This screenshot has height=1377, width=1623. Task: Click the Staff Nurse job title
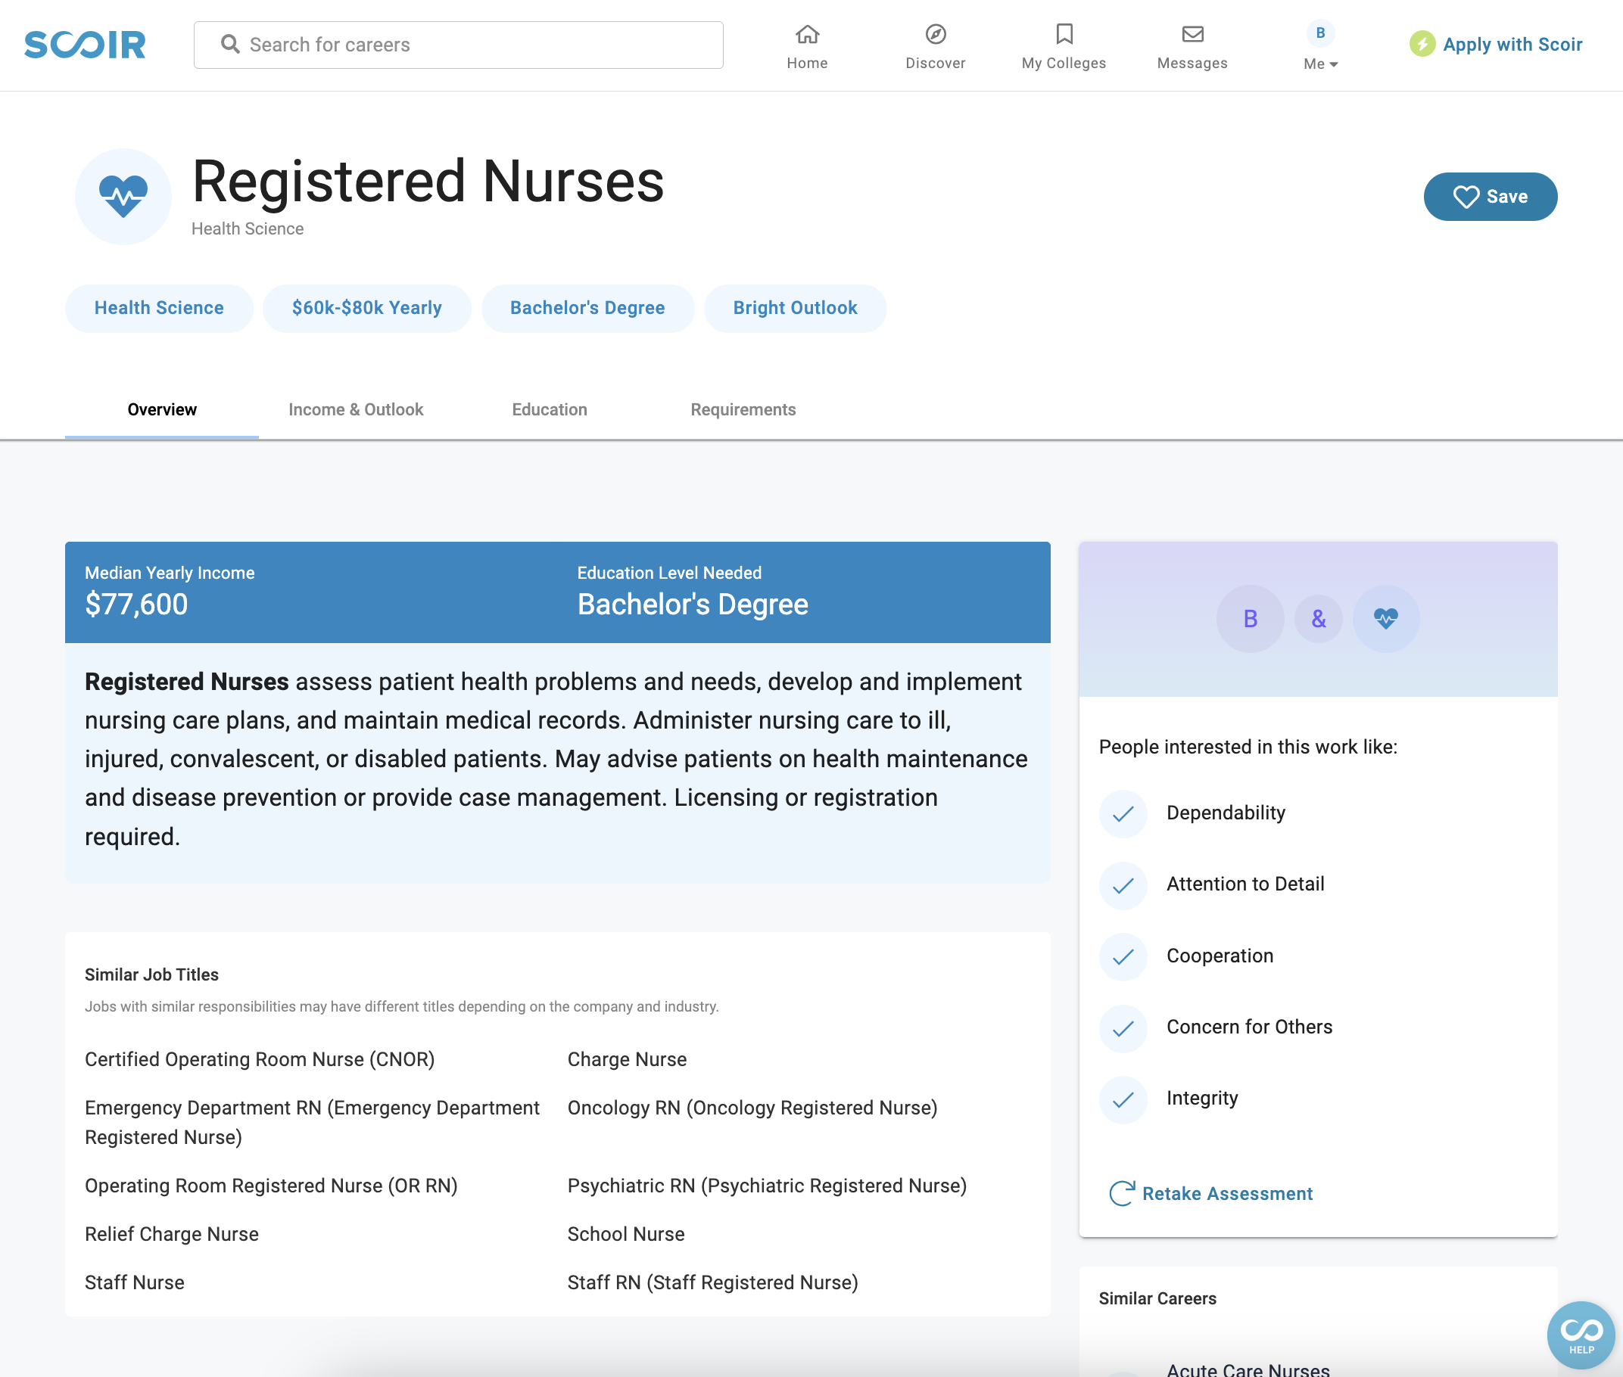(134, 1282)
